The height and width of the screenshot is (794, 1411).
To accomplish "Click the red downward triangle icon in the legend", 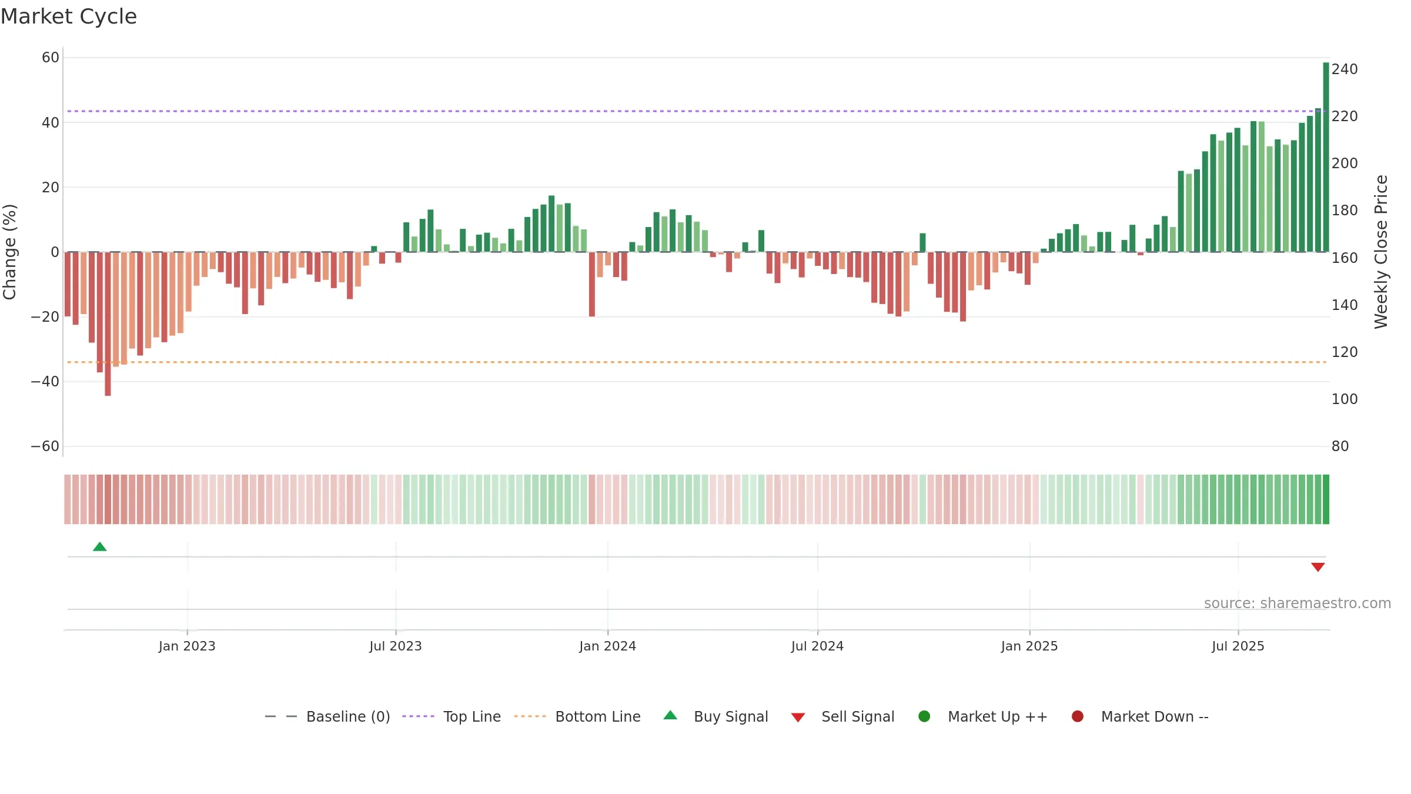I will coord(798,718).
